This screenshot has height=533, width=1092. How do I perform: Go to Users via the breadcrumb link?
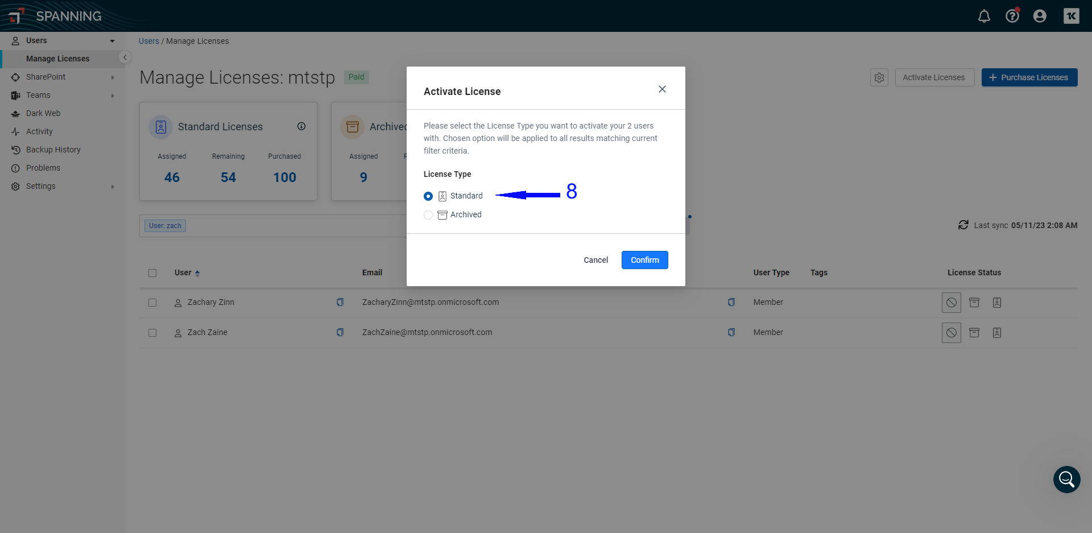[148, 40]
